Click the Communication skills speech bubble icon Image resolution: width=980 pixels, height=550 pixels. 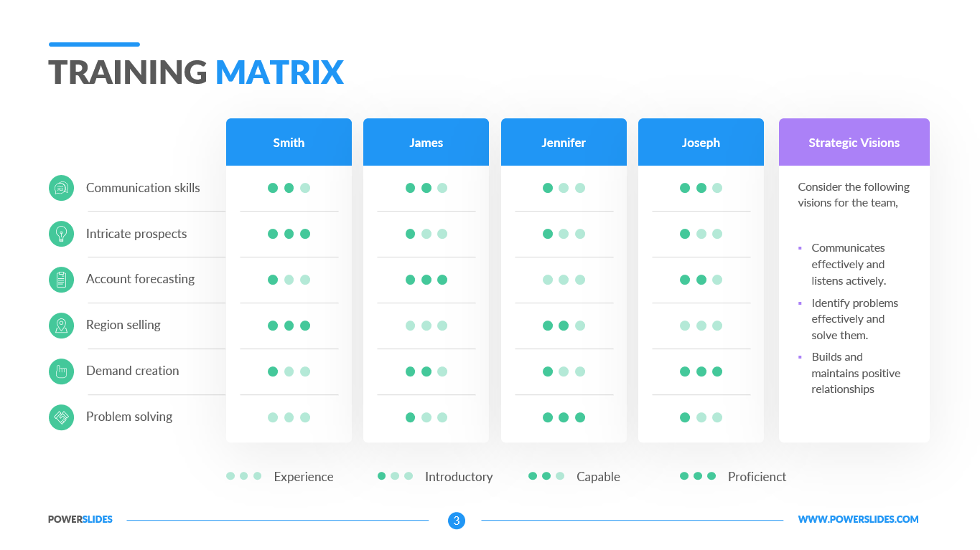(61, 188)
